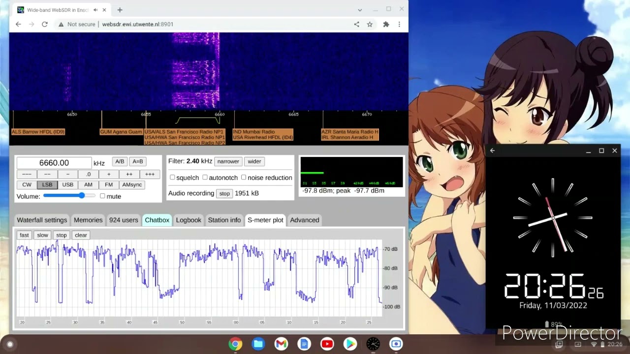Viewport: 630px width, 354px height.
Task: Enable the autonotch checkbox
Action: [205, 177]
